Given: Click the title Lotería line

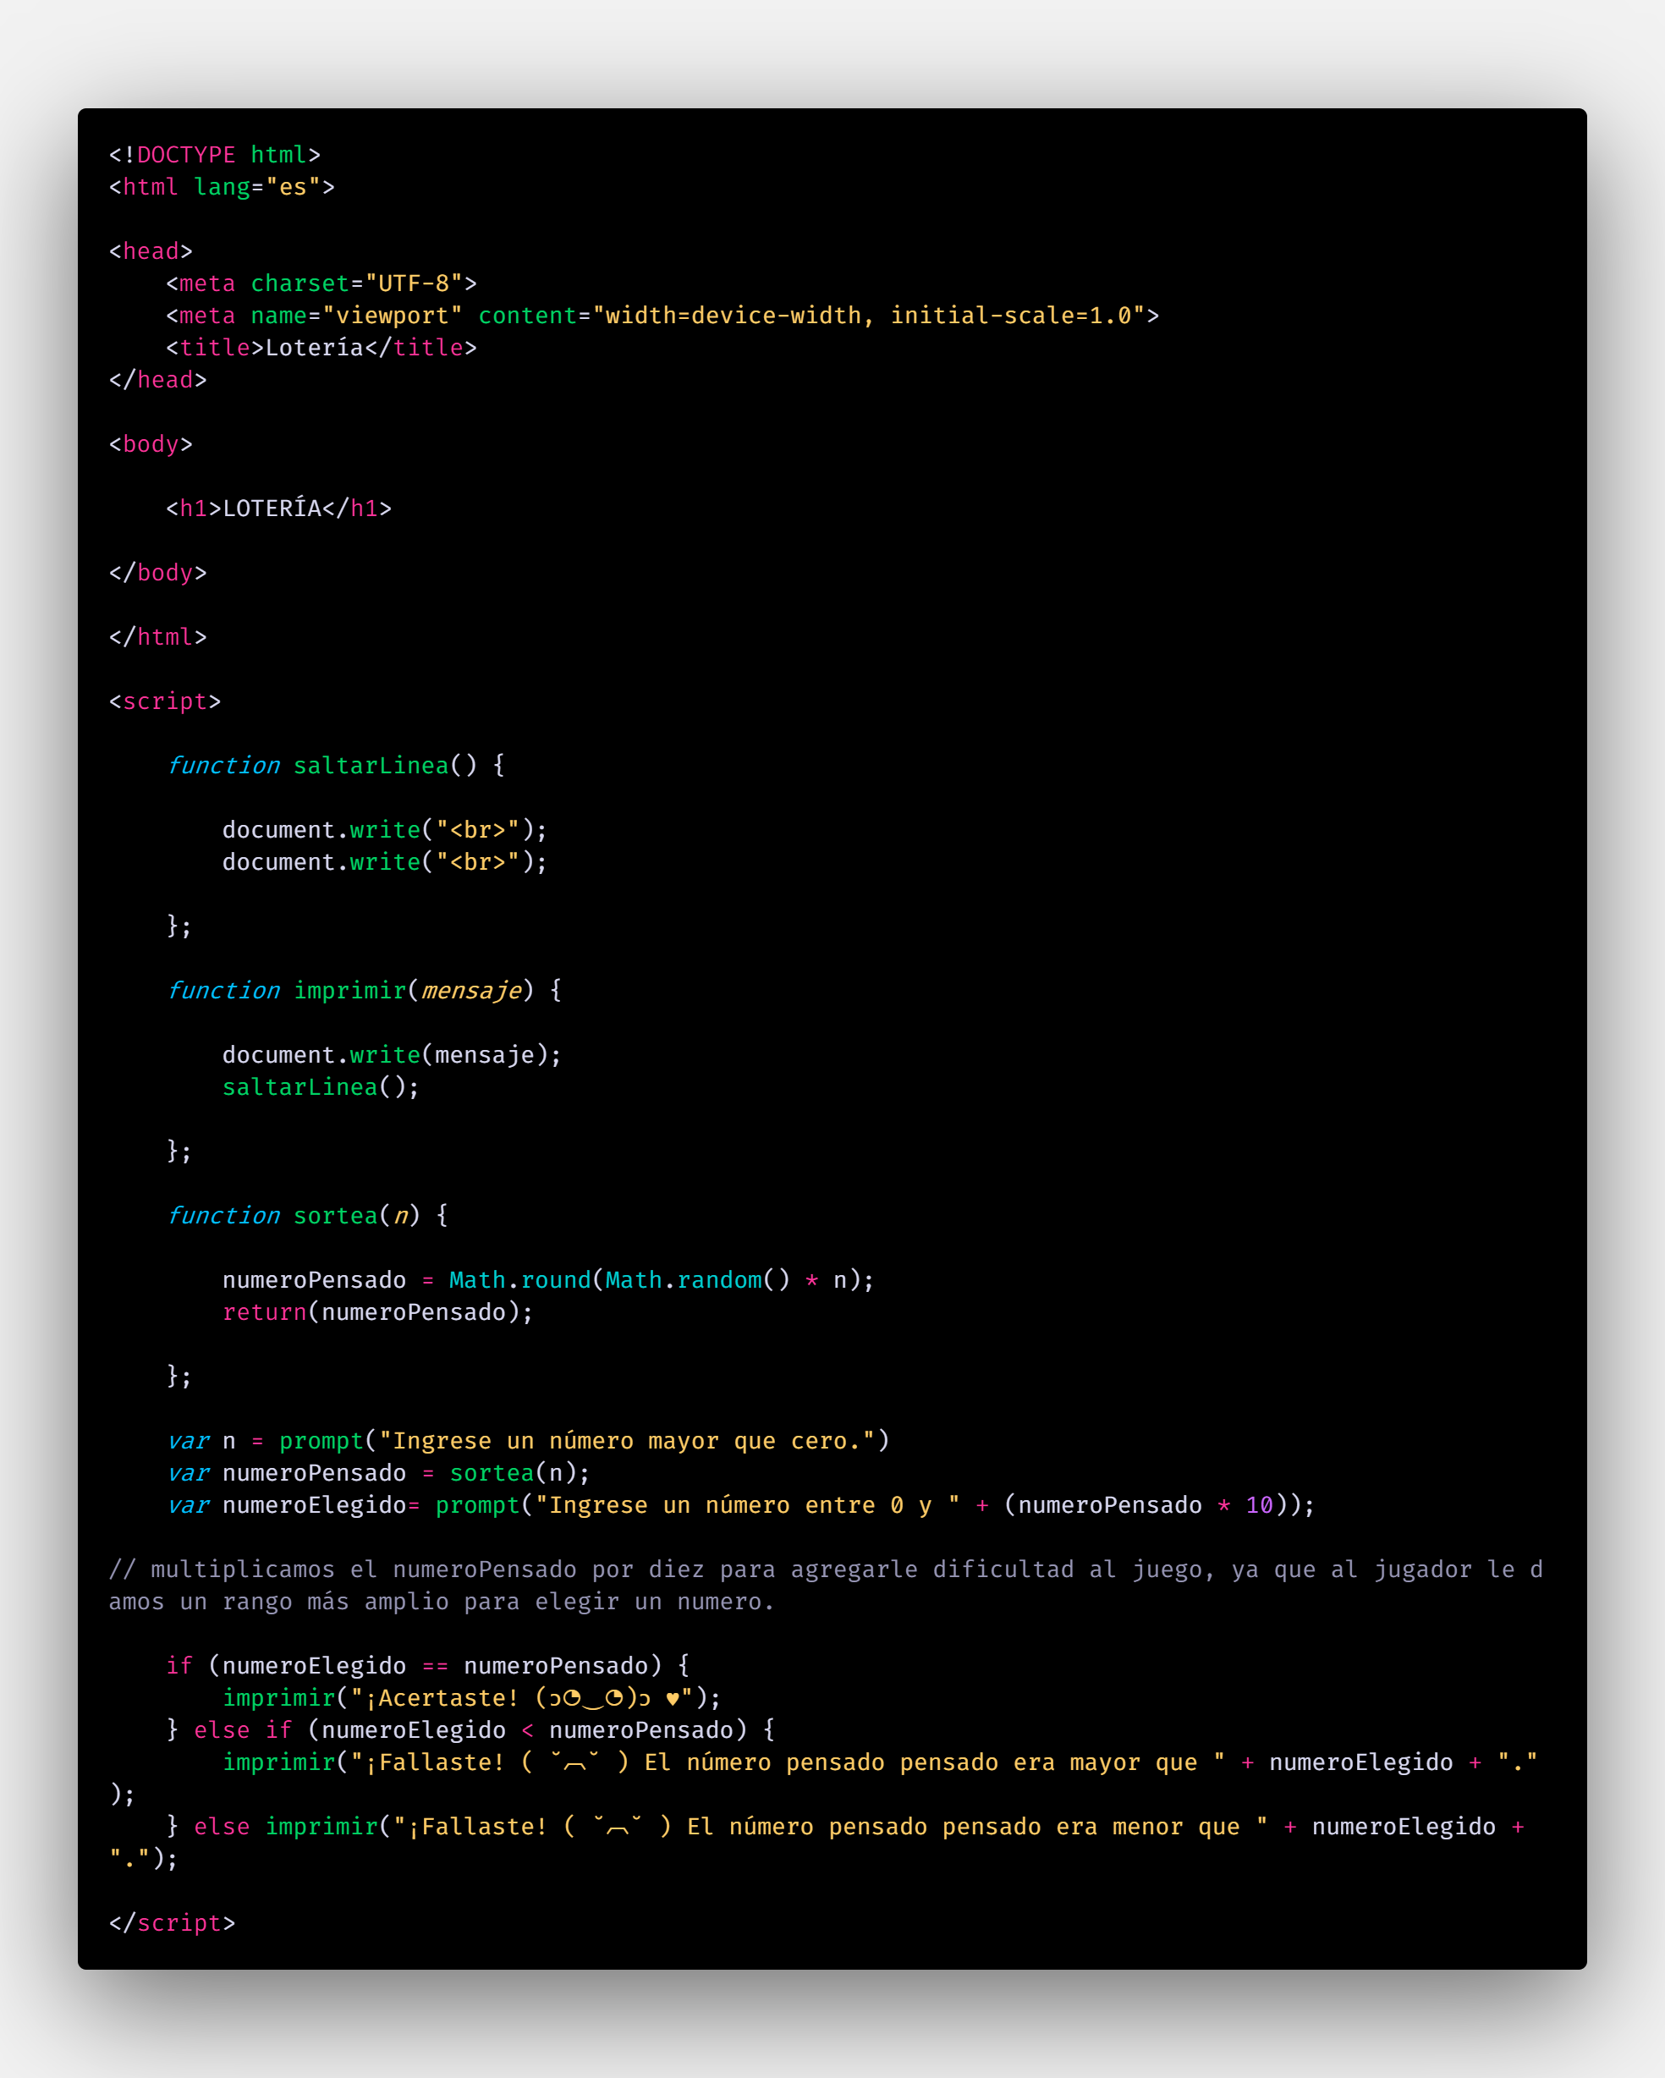Looking at the screenshot, I should [321, 348].
